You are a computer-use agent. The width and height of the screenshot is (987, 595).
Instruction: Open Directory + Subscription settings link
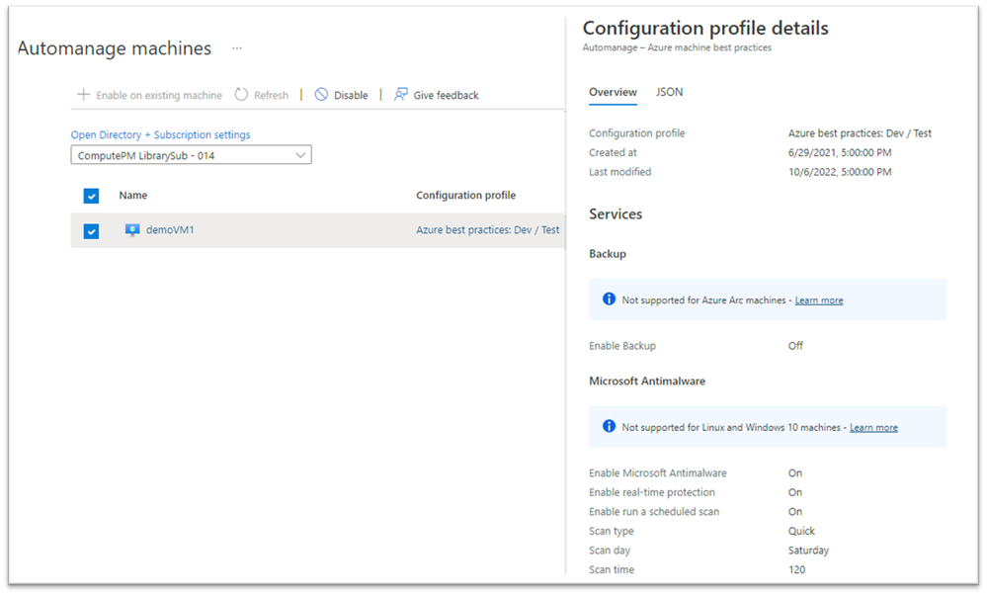(160, 134)
